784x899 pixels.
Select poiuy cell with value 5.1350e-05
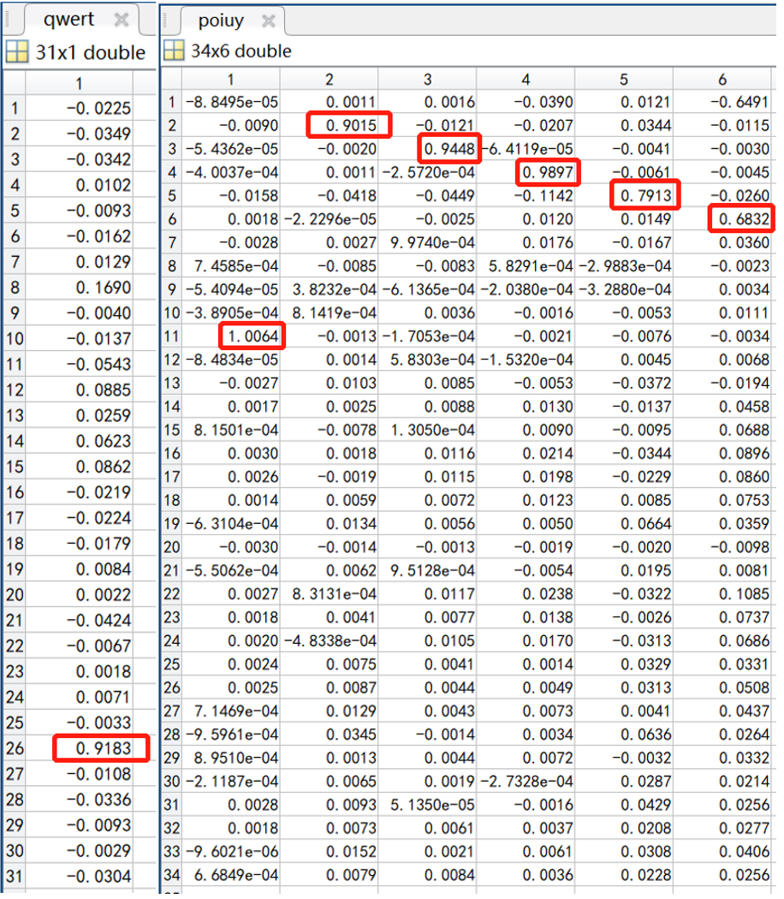(x=428, y=805)
